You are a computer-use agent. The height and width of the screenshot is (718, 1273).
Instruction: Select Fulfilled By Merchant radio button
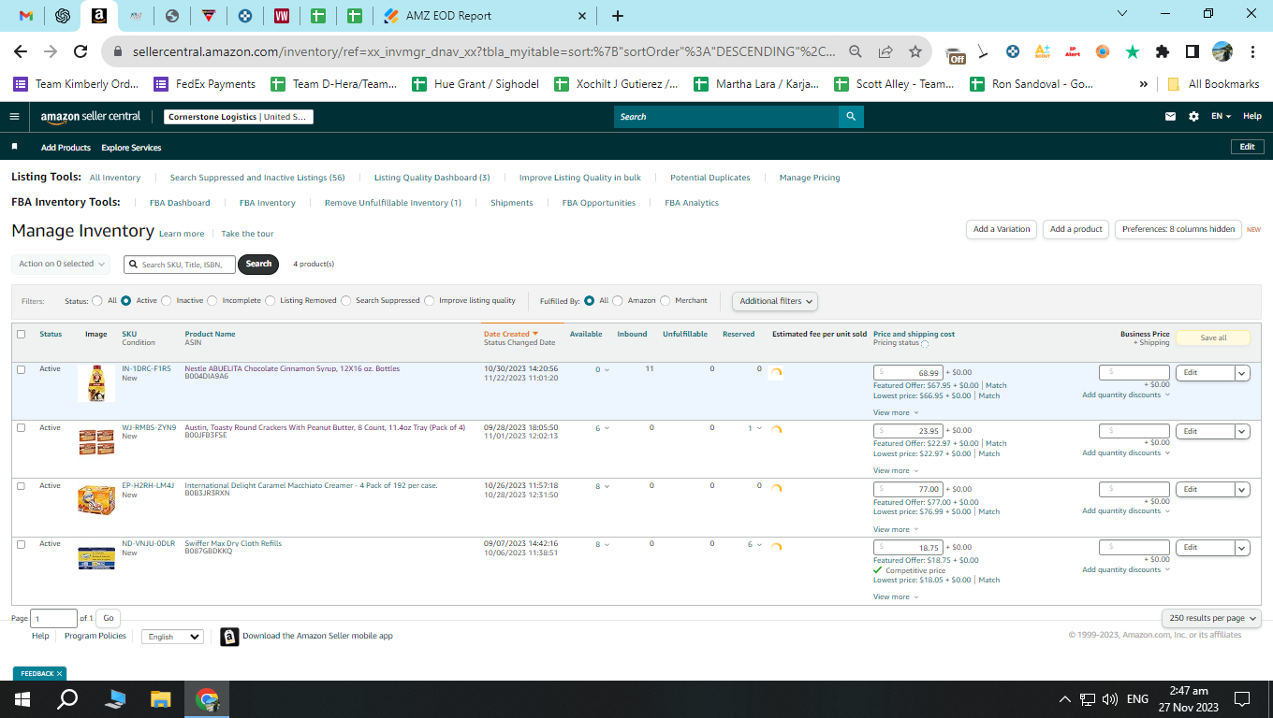666,301
